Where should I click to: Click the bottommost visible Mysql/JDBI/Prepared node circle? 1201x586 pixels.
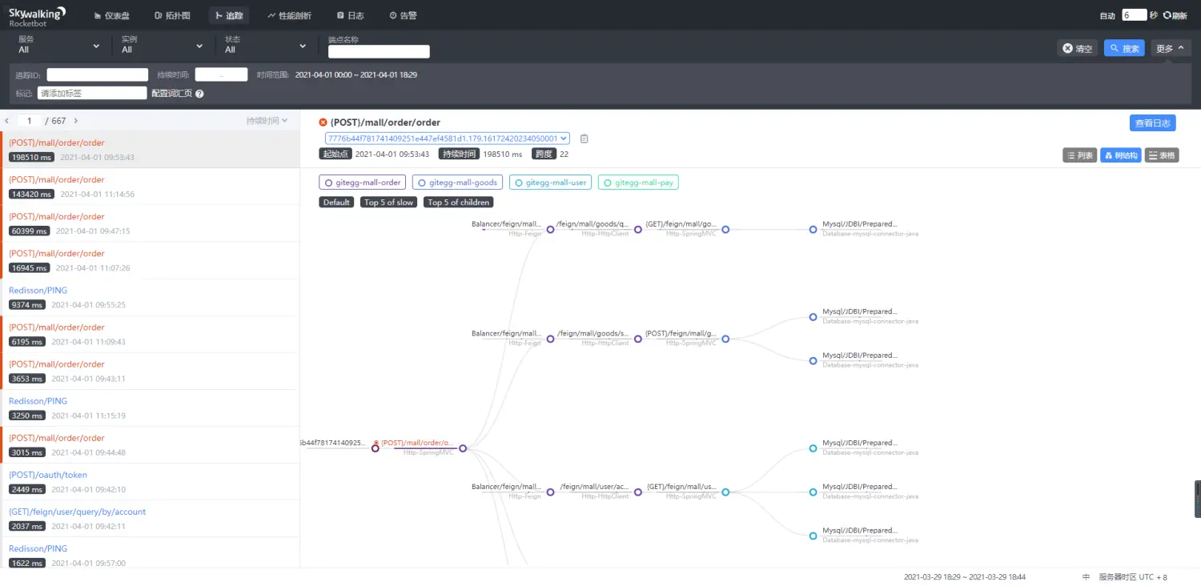point(813,536)
